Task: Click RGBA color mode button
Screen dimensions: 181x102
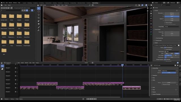Action: coord(177,54)
